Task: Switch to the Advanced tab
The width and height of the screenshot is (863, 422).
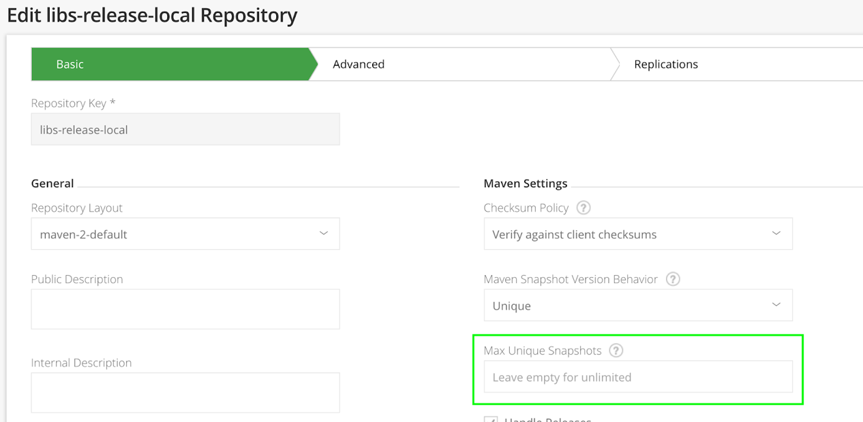Action: 359,64
